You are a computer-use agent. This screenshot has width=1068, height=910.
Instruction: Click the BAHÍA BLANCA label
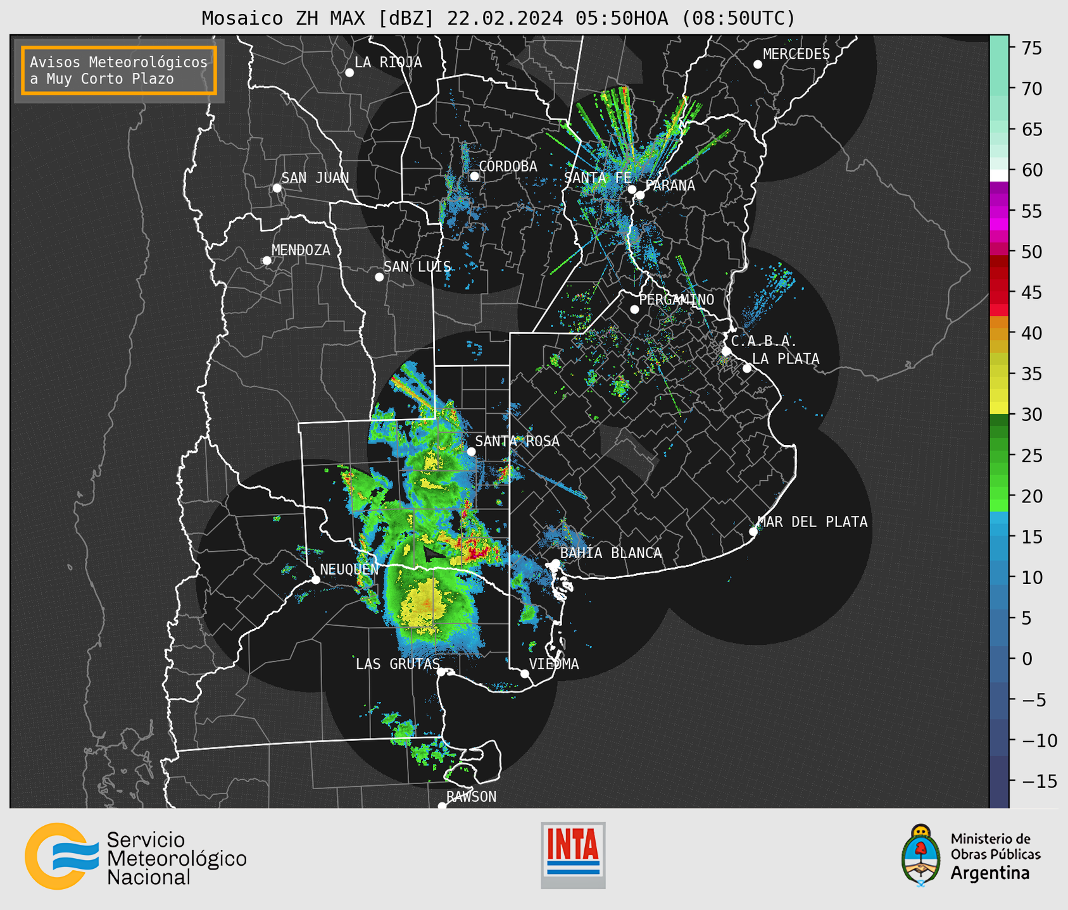point(611,553)
